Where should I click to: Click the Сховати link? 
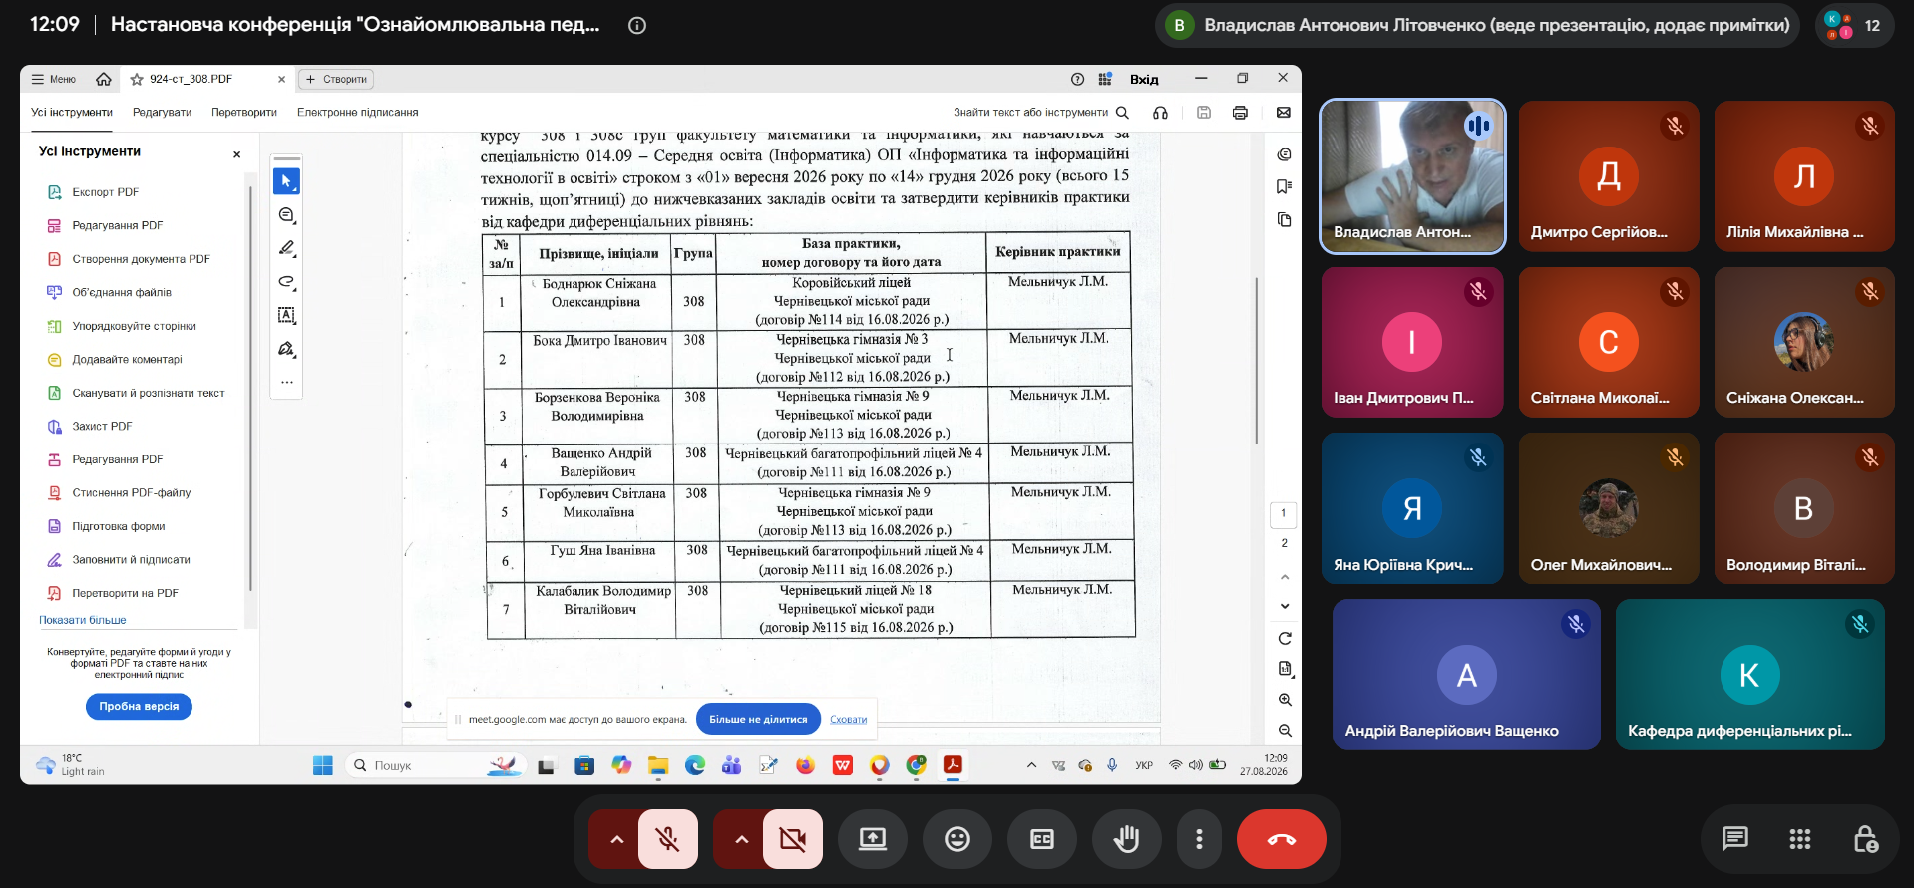(848, 720)
